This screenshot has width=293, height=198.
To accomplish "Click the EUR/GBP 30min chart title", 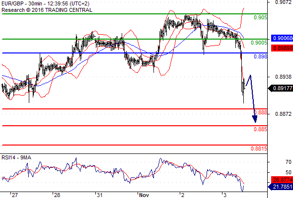I will [x=45, y=4].
